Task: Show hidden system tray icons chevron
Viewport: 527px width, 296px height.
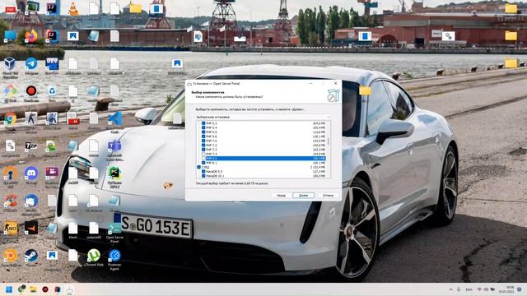Action: tap(450, 289)
